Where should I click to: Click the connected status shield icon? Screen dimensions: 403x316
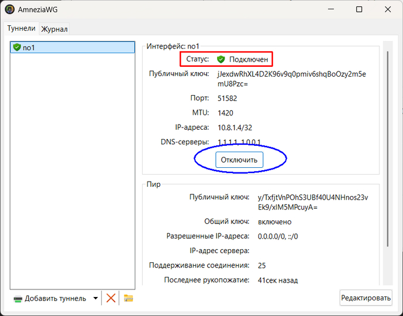click(221, 59)
